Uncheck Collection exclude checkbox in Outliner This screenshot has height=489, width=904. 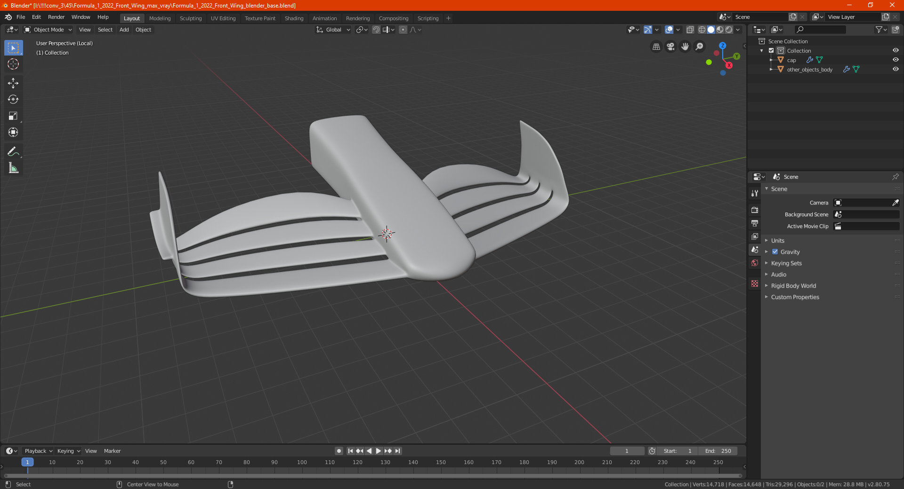pos(771,50)
